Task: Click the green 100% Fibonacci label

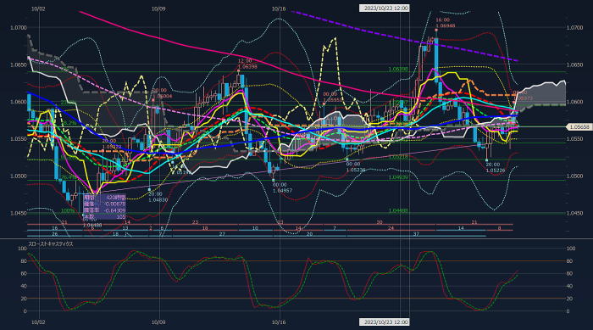Action: (68, 210)
